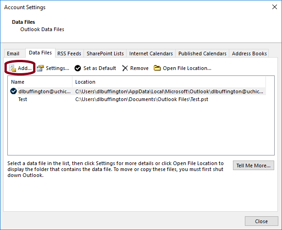
Task: Click the Add... label in the toolbar
Action: [x=25, y=68]
